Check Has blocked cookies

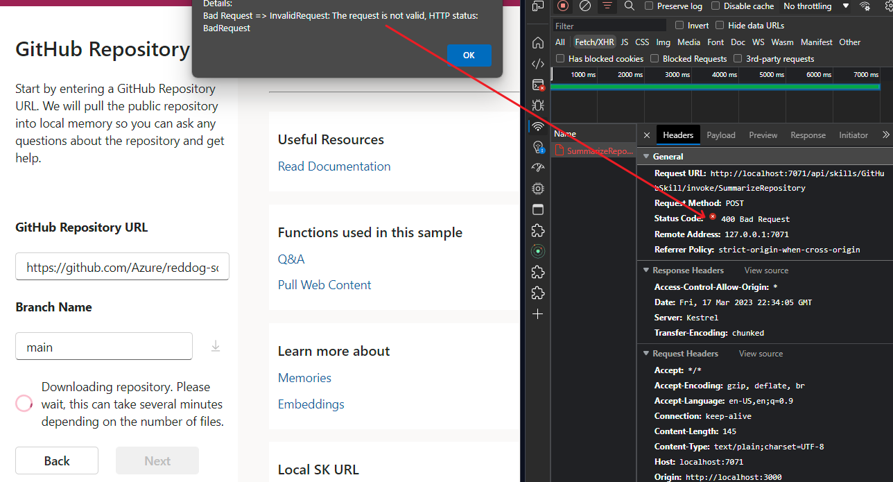[x=560, y=58]
